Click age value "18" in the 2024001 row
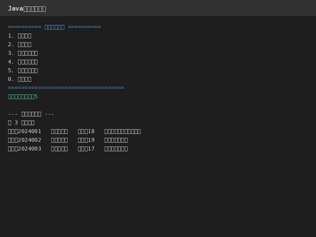The width and height of the screenshot is (316, 237). point(91,132)
